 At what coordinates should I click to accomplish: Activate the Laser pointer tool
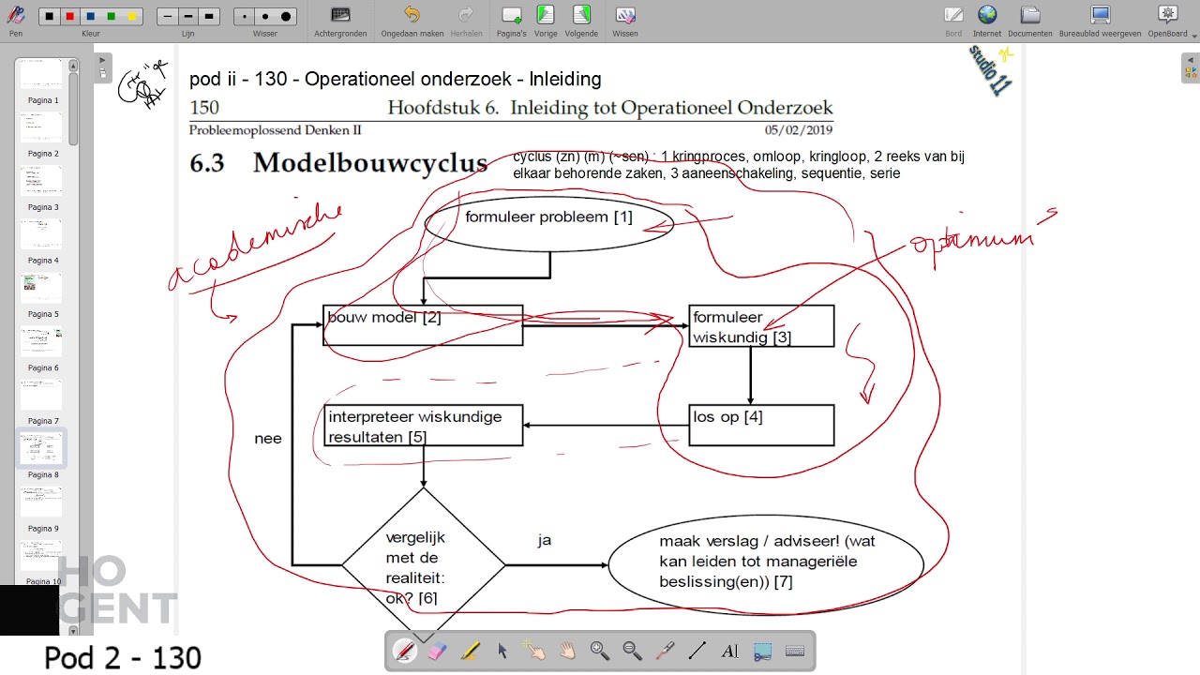[665, 651]
